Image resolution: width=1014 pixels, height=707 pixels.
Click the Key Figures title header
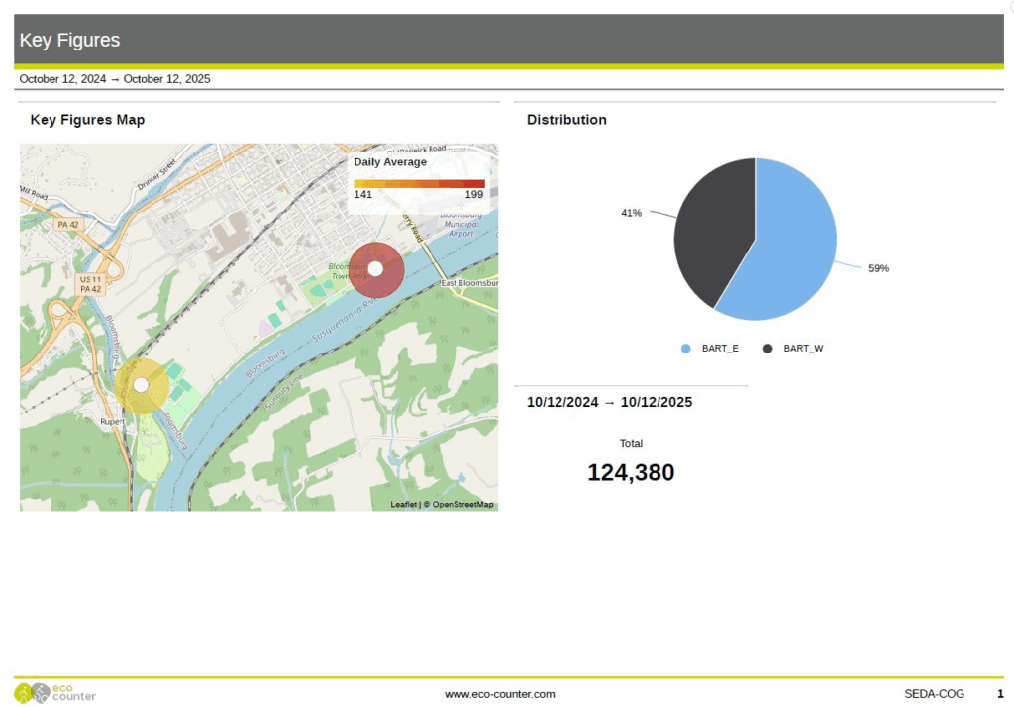[69, 41]
